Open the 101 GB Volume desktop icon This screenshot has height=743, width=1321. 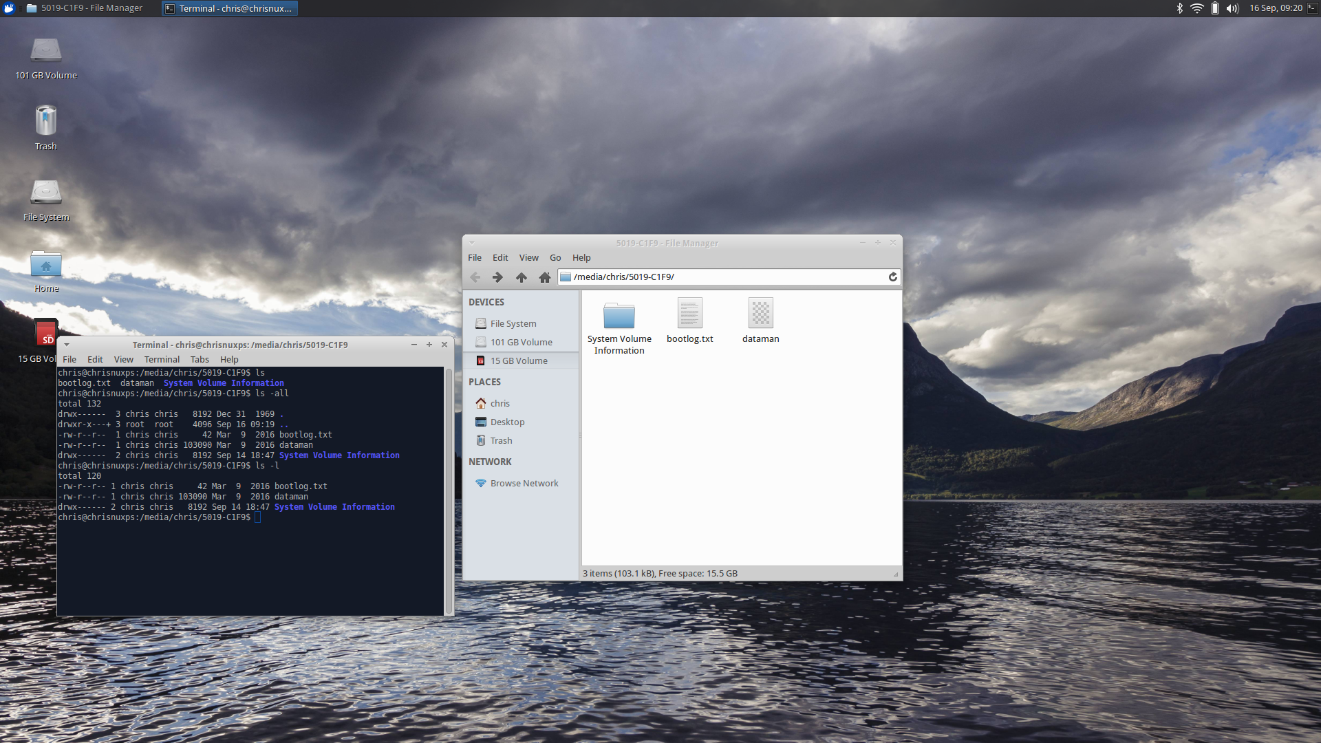(46, 52)
